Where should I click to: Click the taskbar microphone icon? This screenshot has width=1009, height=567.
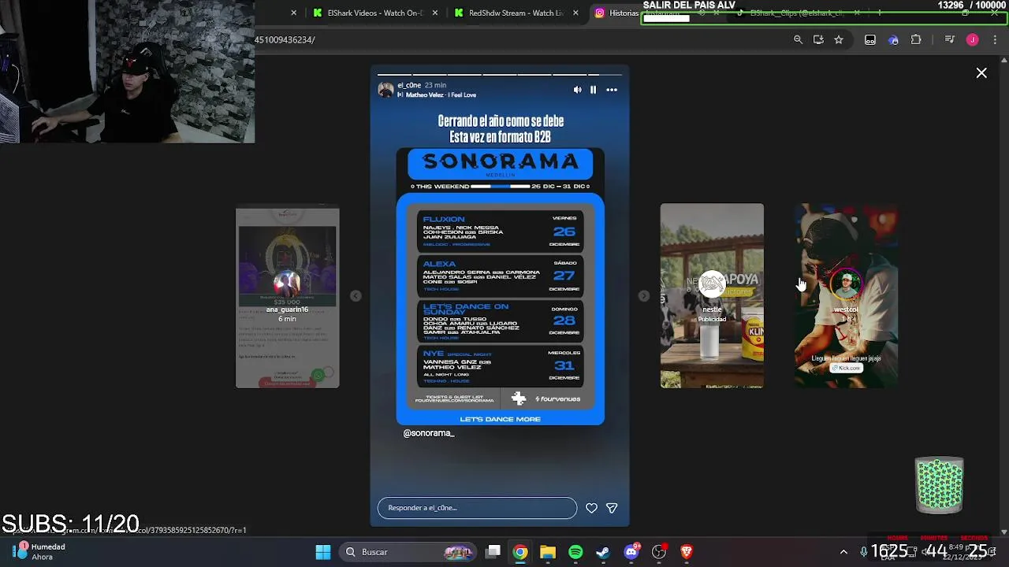point(864,552)
